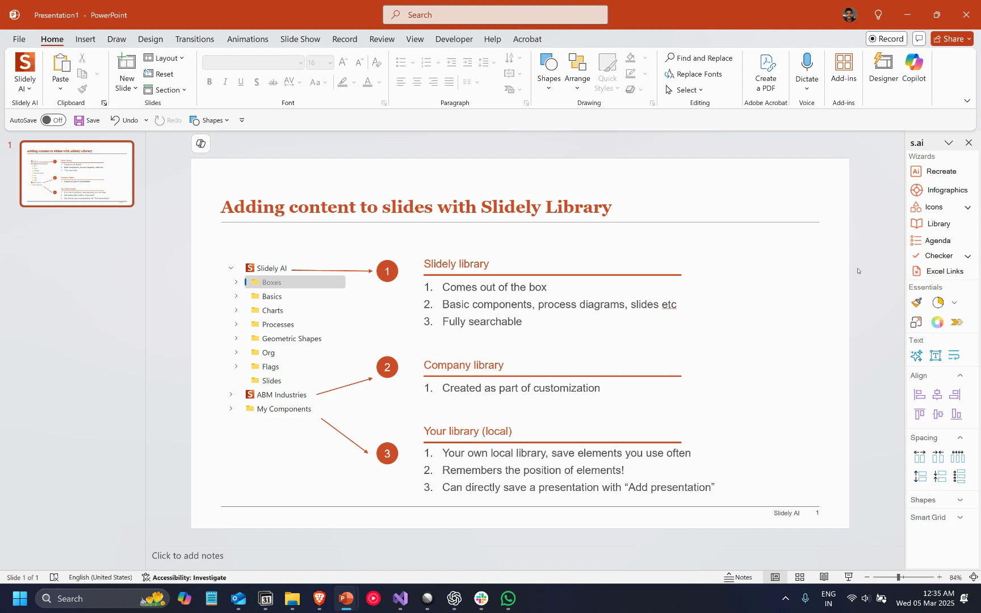981x613 pixels.
Task: Open the Arrange options
Action: click(x=577, y=73)
